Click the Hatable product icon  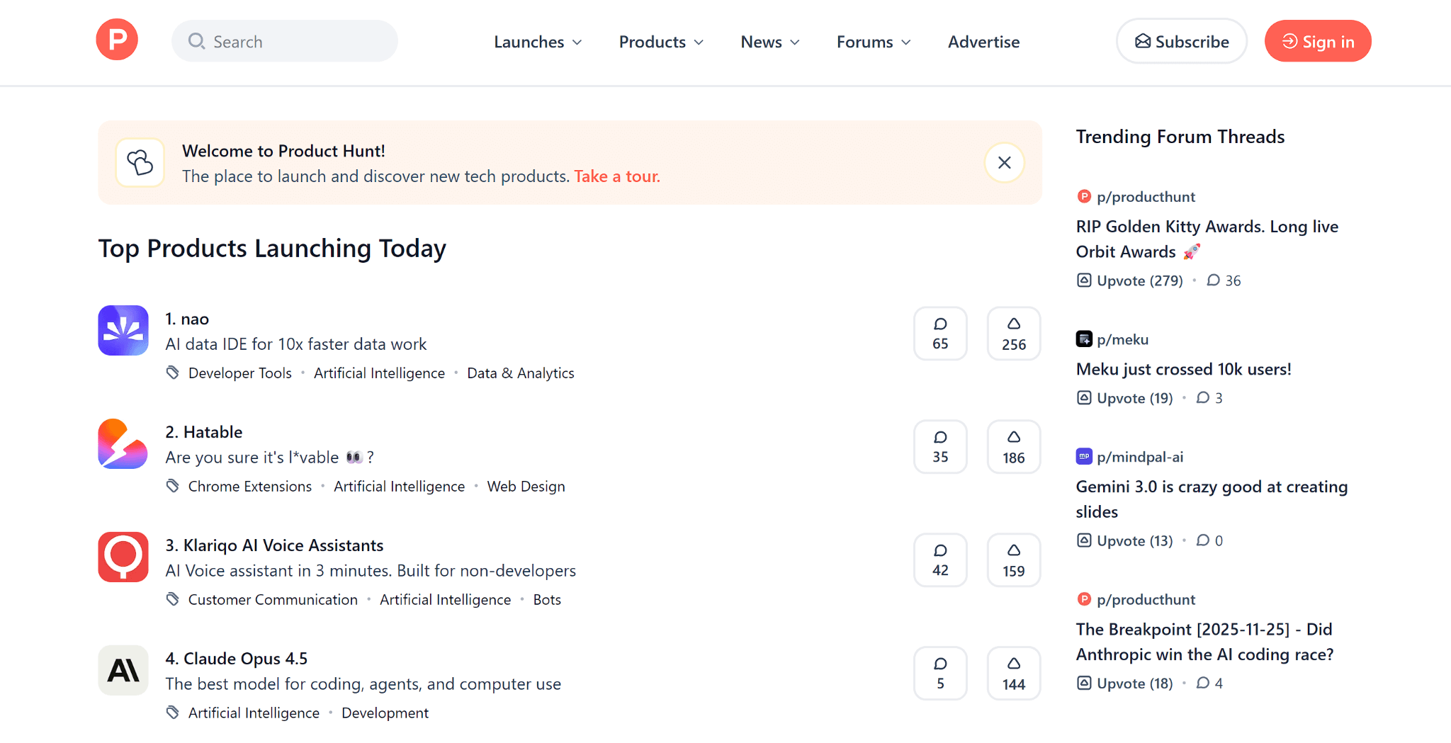click(x=123, y=443)
